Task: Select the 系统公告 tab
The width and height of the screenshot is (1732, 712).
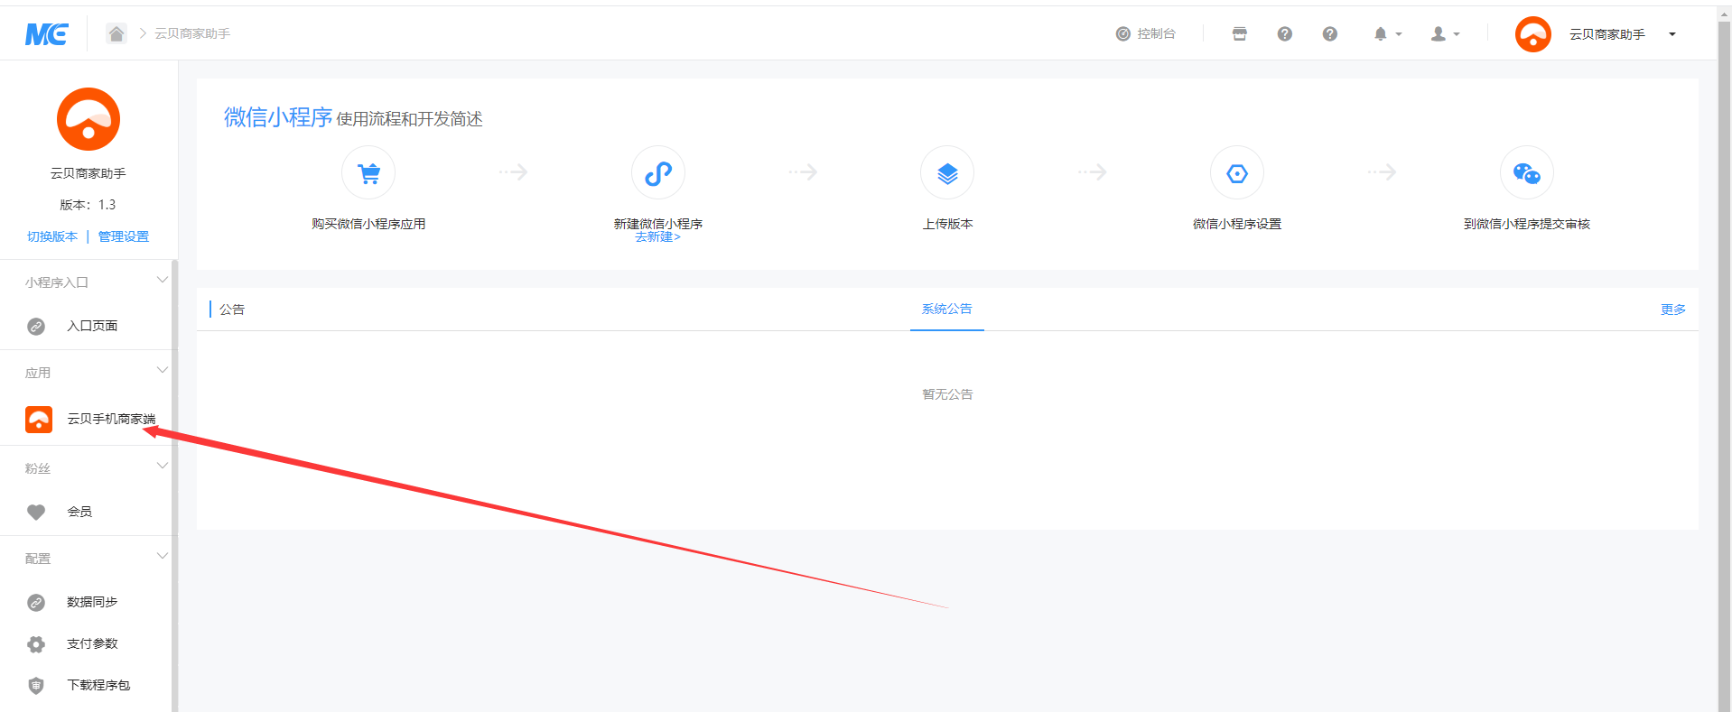Action: click(x=947, y=309)
